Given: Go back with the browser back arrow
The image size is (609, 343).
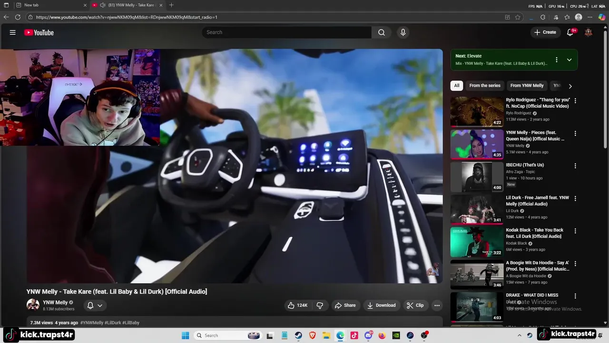Looking at the screenshot, I should point(6,17).
